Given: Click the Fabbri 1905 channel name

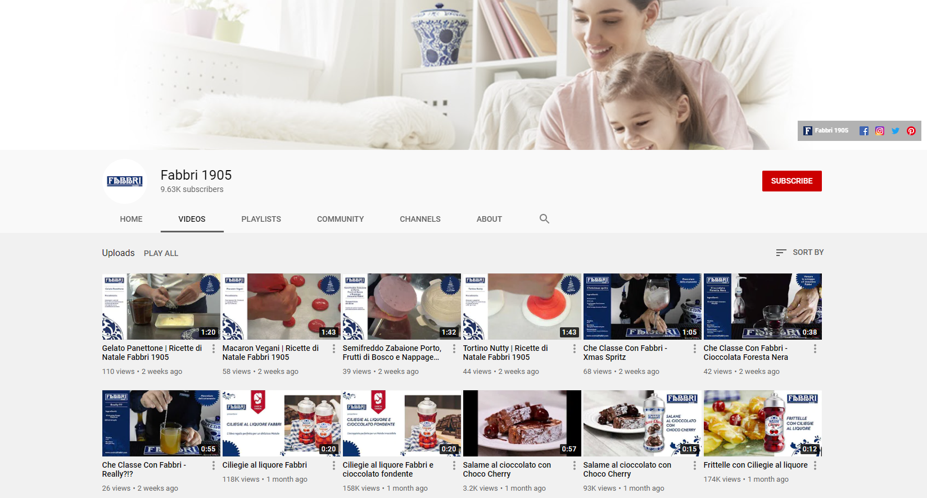Looking at the screenshot, I should (x=196, y=175).
